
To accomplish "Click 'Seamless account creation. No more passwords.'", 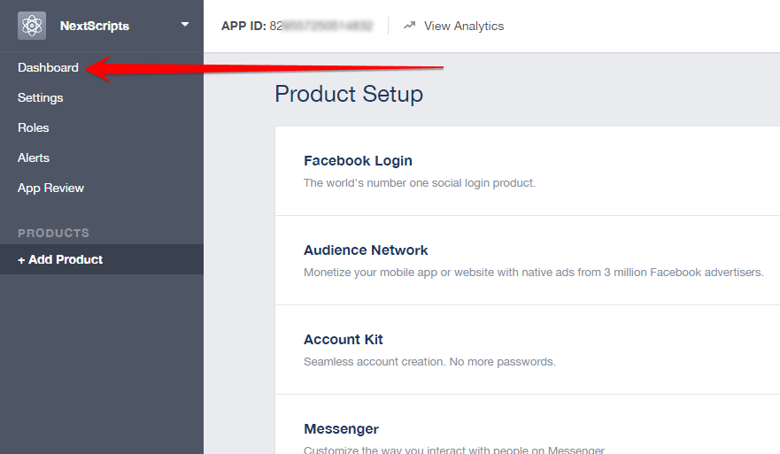I will 429,361.
